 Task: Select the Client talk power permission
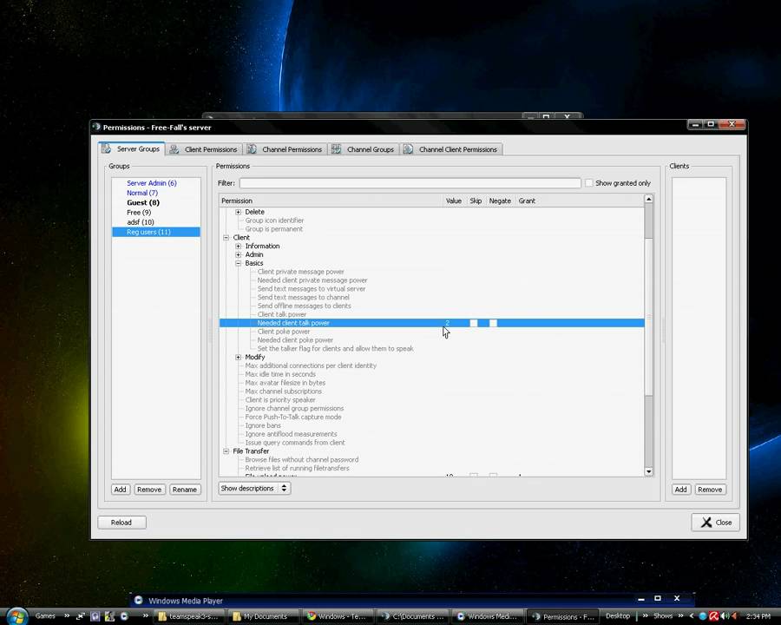[281, 314]
